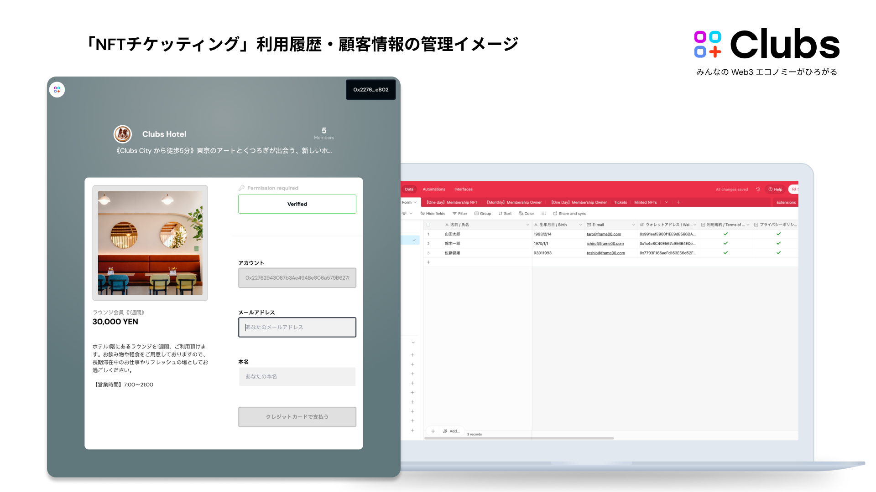
Task: Collapse the create-view section chevron in sidebar
Action: coord(413,343)
